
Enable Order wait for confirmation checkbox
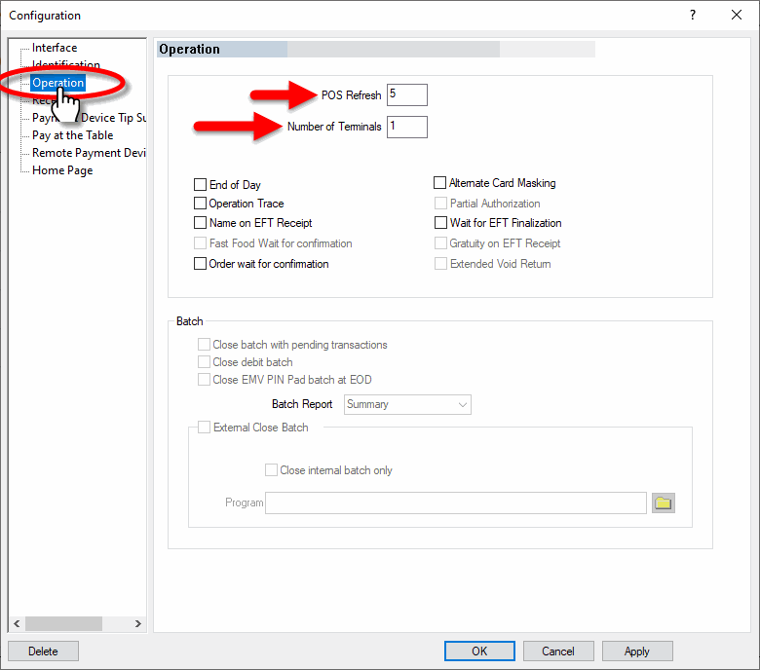[200, 264]
